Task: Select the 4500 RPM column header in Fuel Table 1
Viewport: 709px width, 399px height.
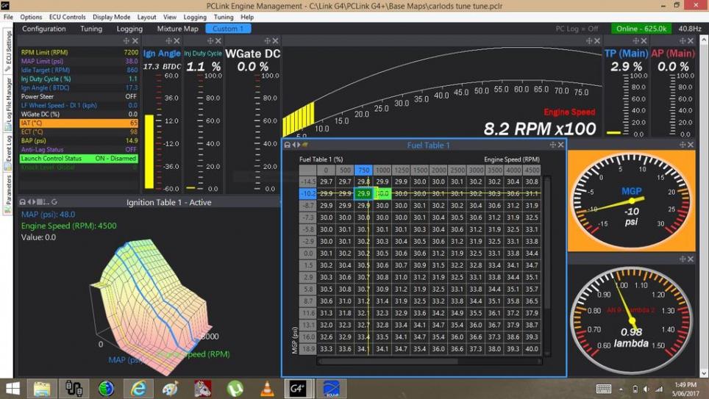Action: click(x=532, y=170)
